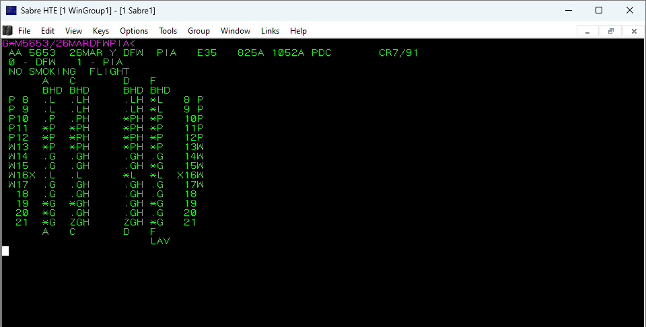Open the Help menu

298,31
